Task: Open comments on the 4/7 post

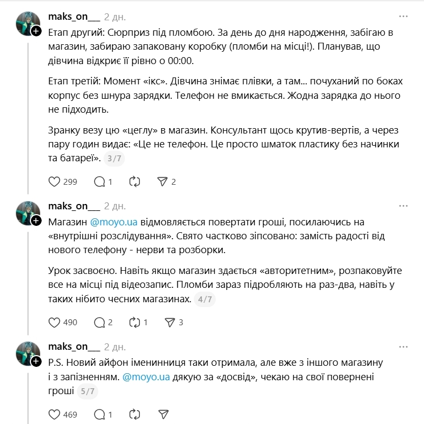Action: (99, 322)
